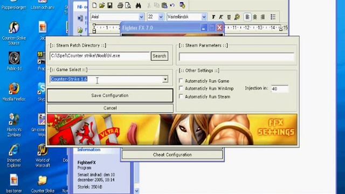
Task: Open World of Warcraft desktop icon
Action: coord(43,156)
